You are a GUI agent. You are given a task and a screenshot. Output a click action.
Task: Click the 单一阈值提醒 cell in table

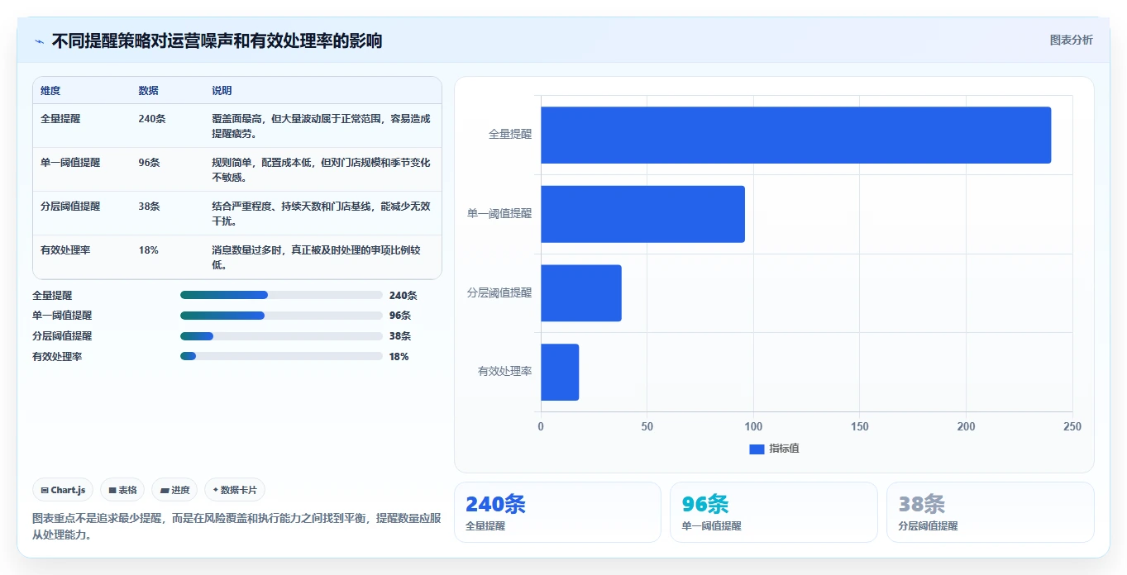pos(70,163)
